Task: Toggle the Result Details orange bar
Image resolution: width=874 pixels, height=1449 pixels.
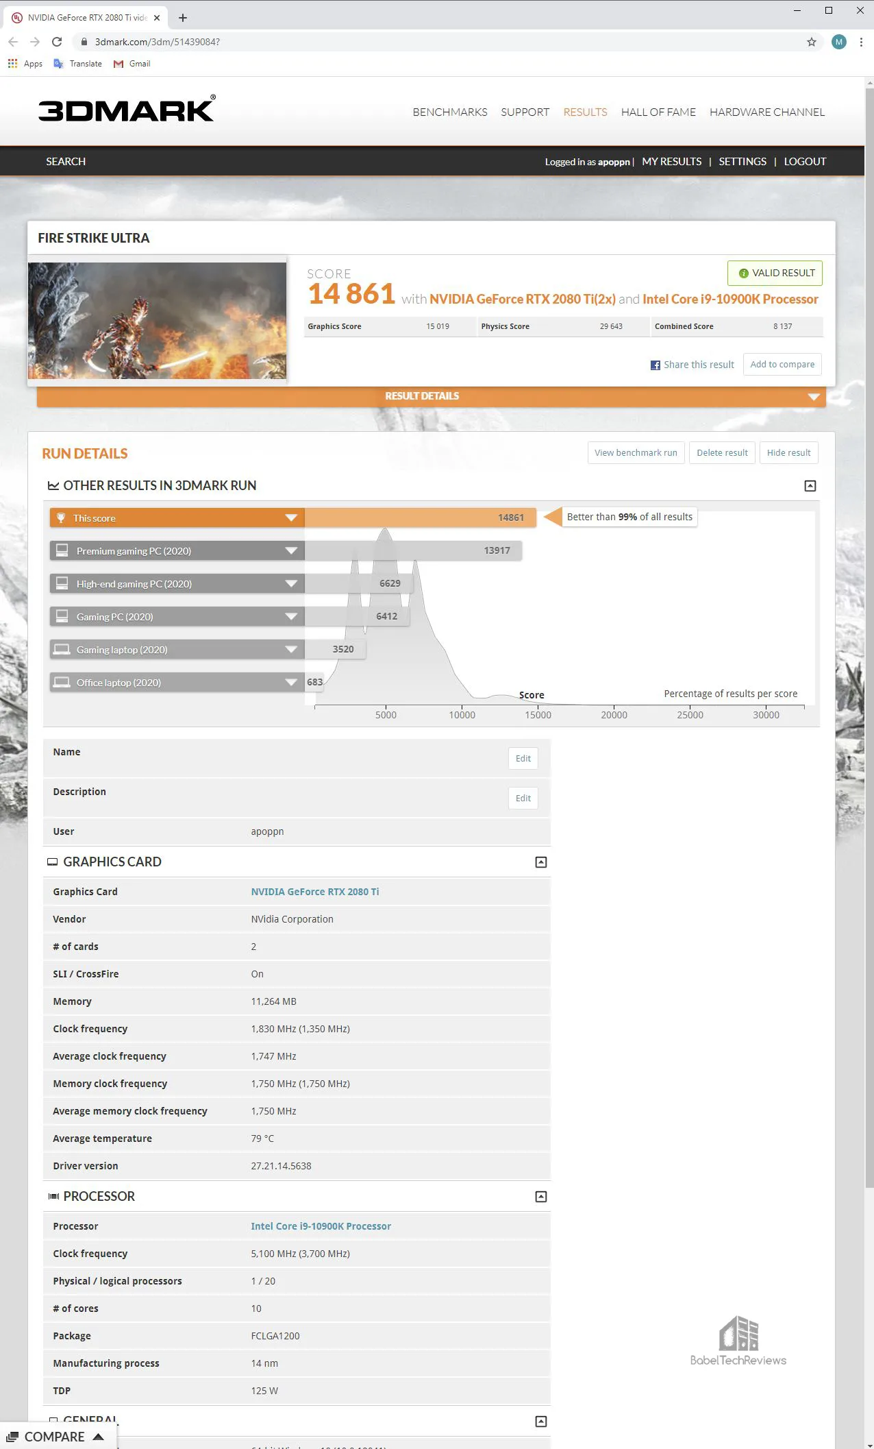Action: (432, 397)
